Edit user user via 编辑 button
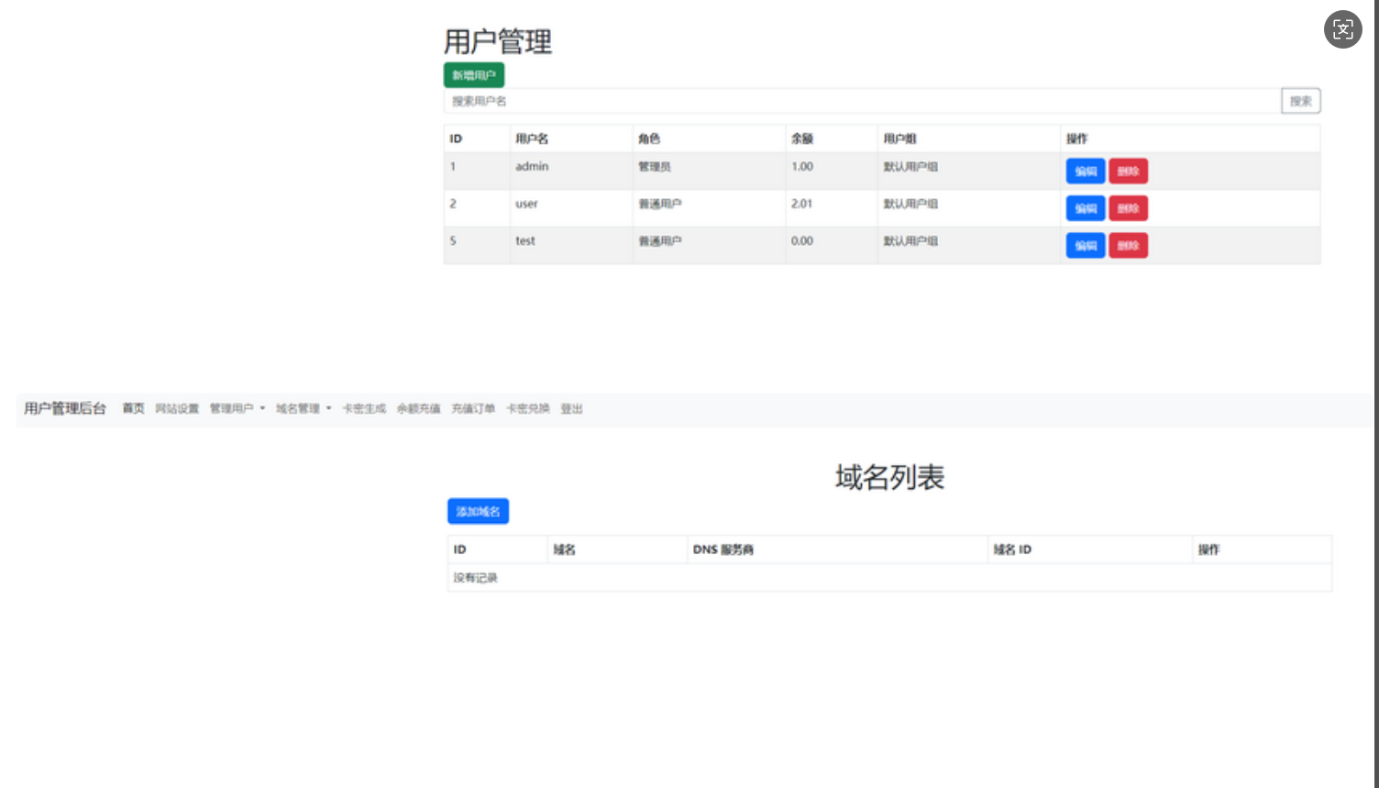This screenshot has width=1379, height=788. pos(1085,208)
